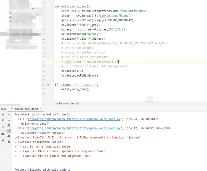Jump down the stack trace with the down arrow
Image resolution: width=207 pixels, height=171 pixels.
click(x=9, y=120)
